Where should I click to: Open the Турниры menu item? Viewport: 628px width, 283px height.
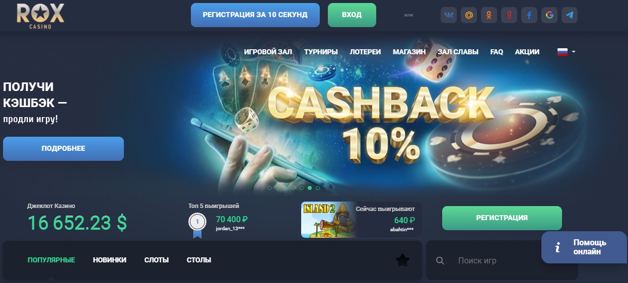[x=321, y=52]
